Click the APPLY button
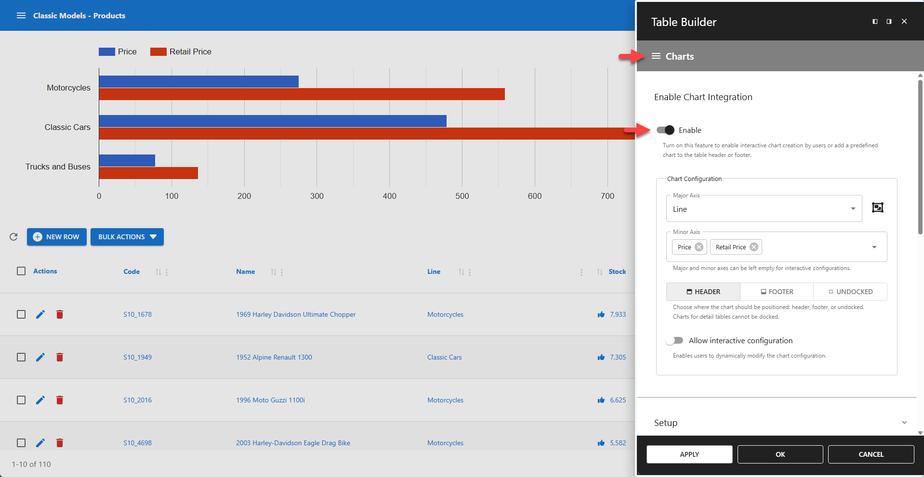924x477 pixels. pos(689,454)
